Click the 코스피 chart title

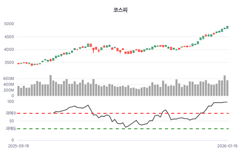coord(120,10)
